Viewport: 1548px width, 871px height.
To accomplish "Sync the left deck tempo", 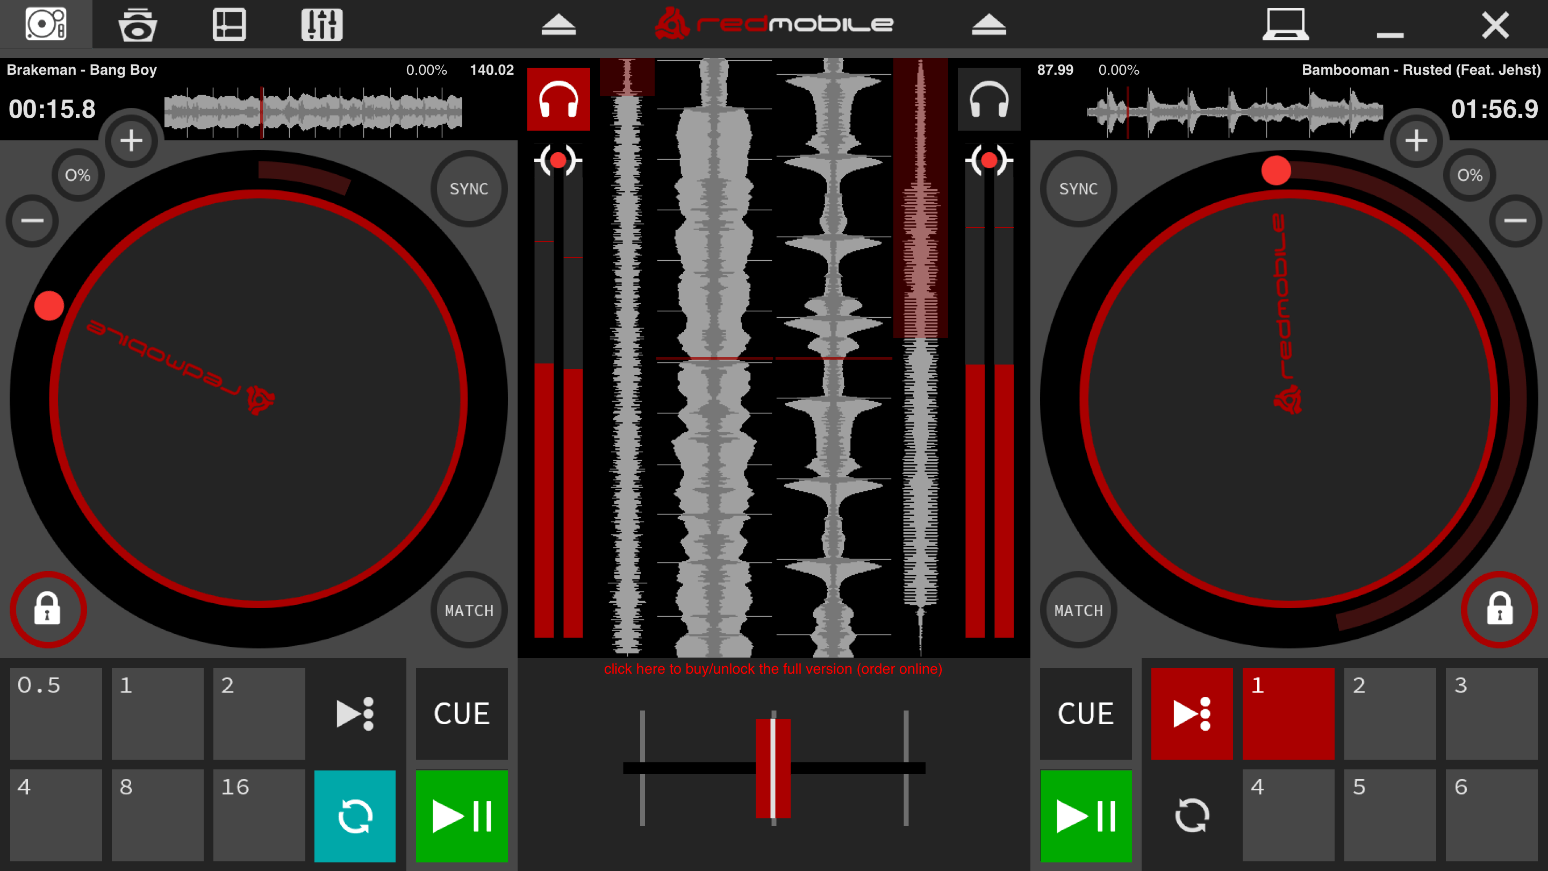I will [469, 189].
